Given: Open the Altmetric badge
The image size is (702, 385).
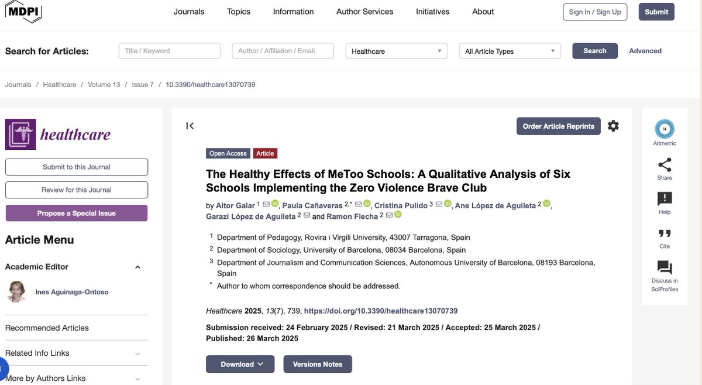Looking at the screenshot, I should click(x=665, y=129).
